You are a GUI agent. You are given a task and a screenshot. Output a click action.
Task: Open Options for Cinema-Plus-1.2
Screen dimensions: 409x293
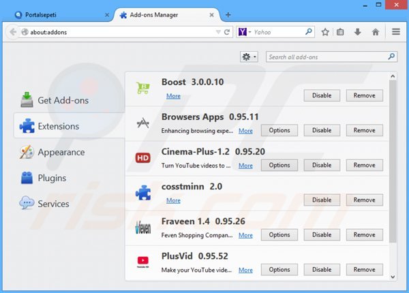(279, 165)
